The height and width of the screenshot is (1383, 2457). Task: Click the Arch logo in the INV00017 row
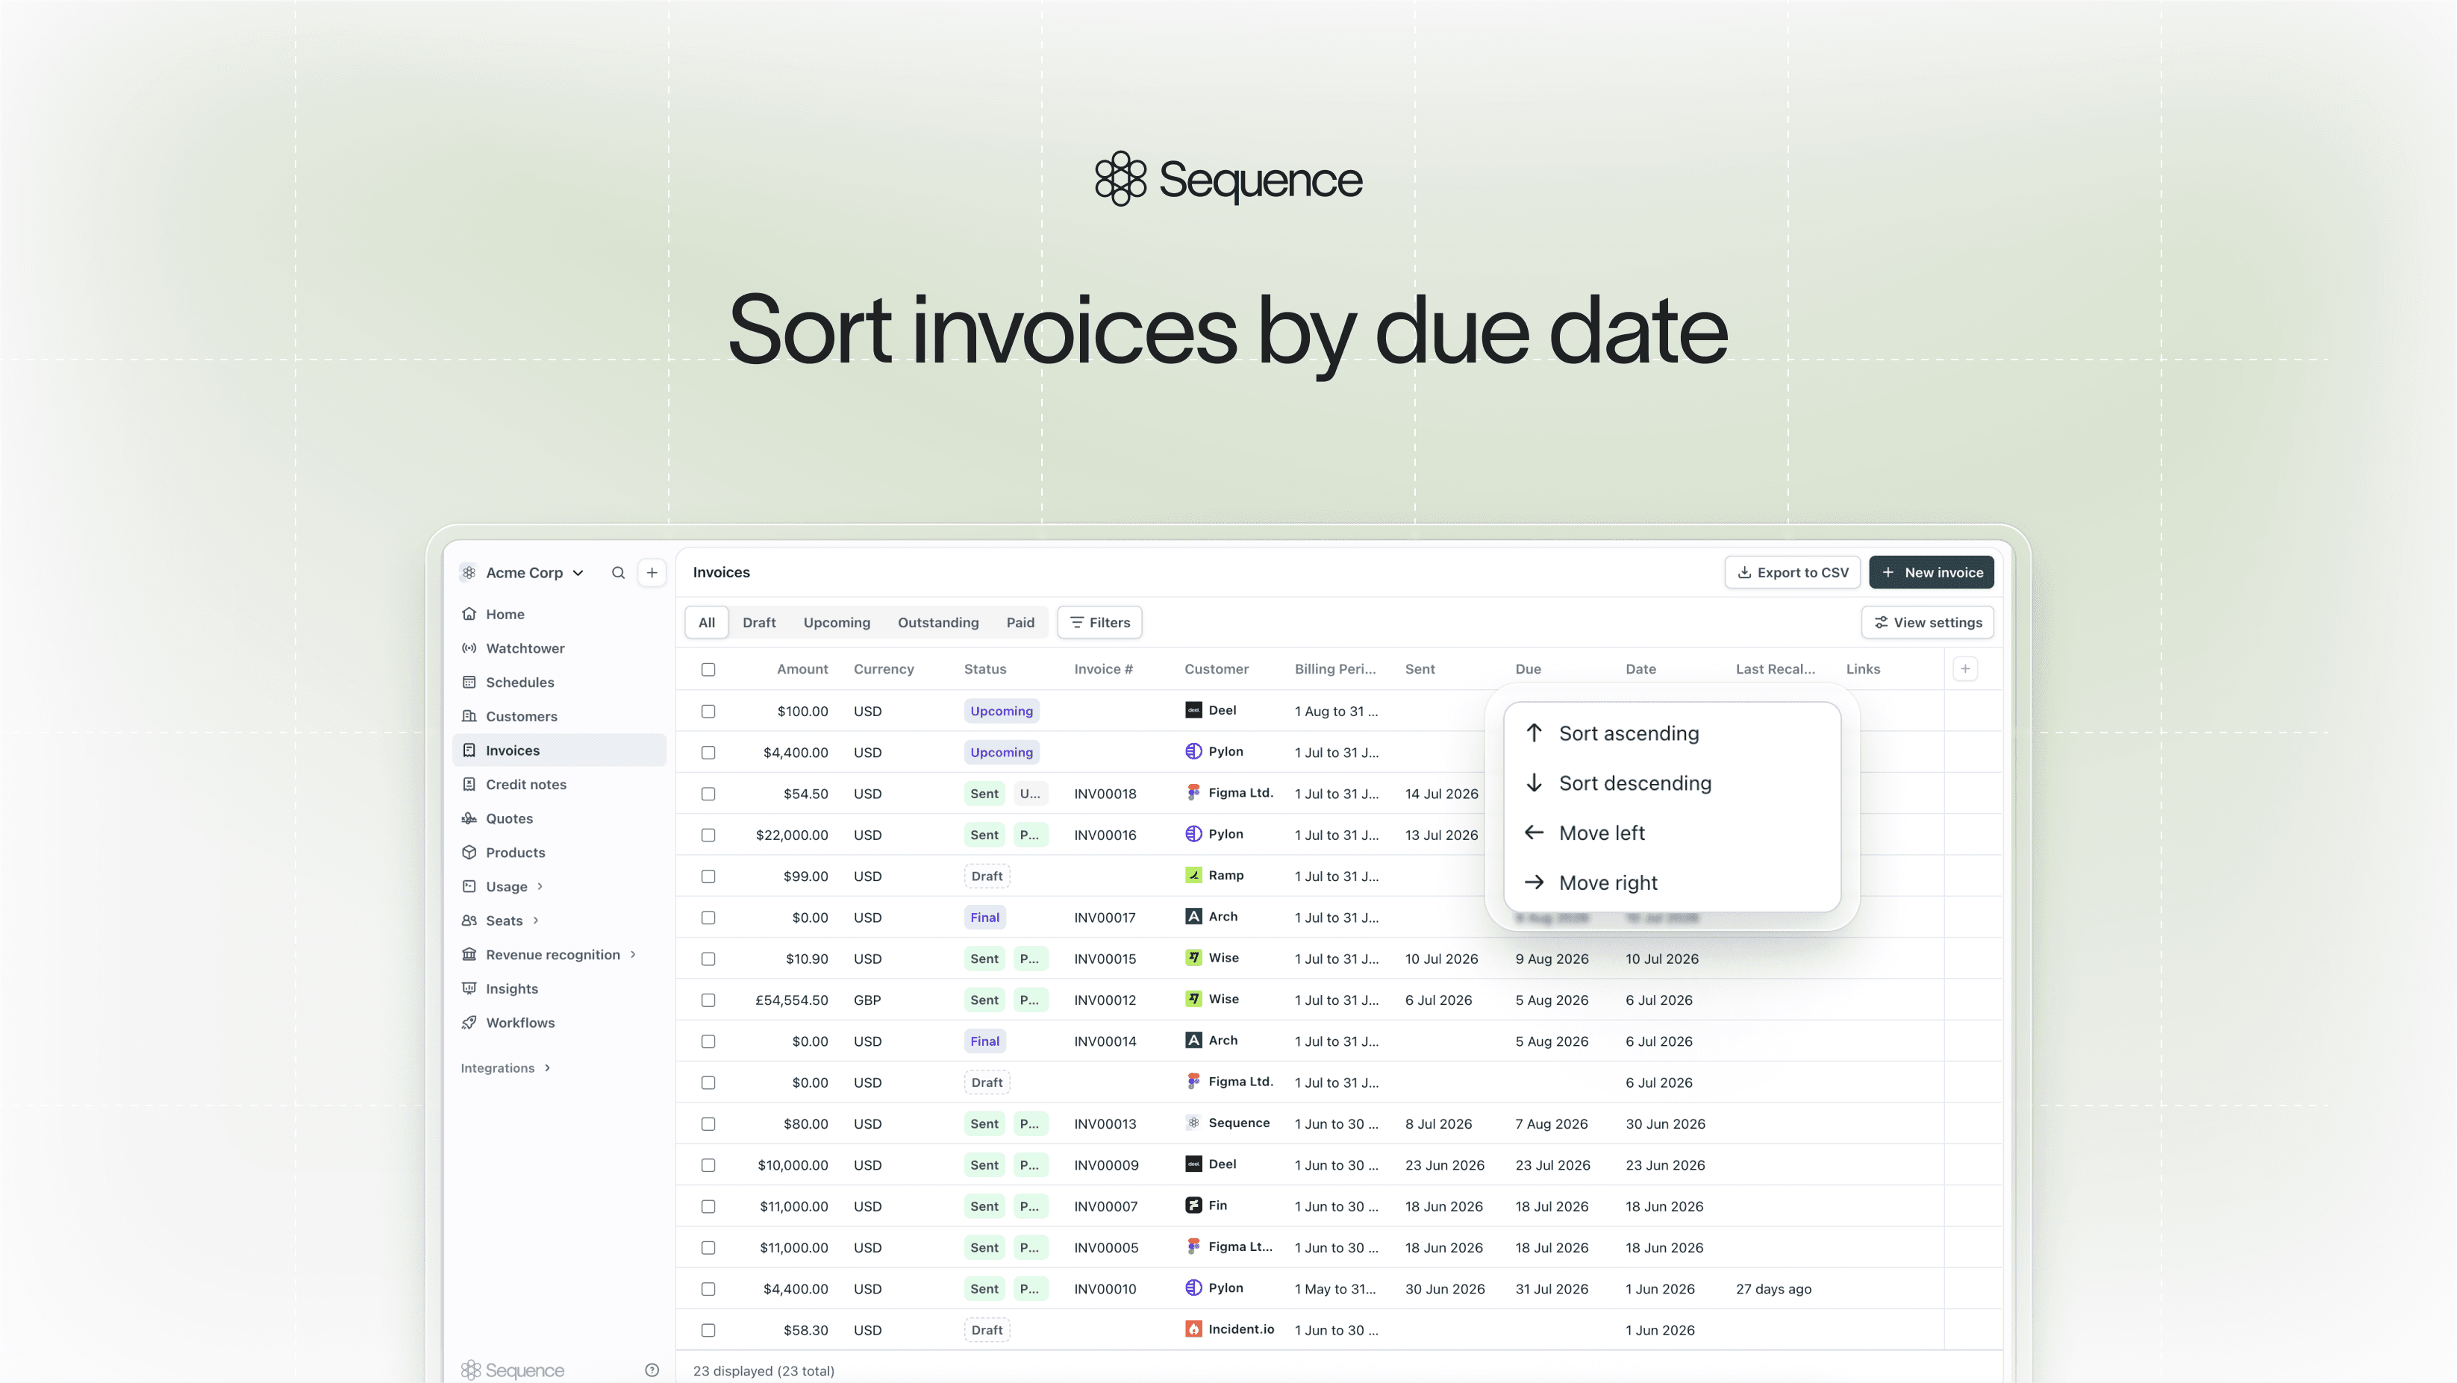[x=1193, y=917]
